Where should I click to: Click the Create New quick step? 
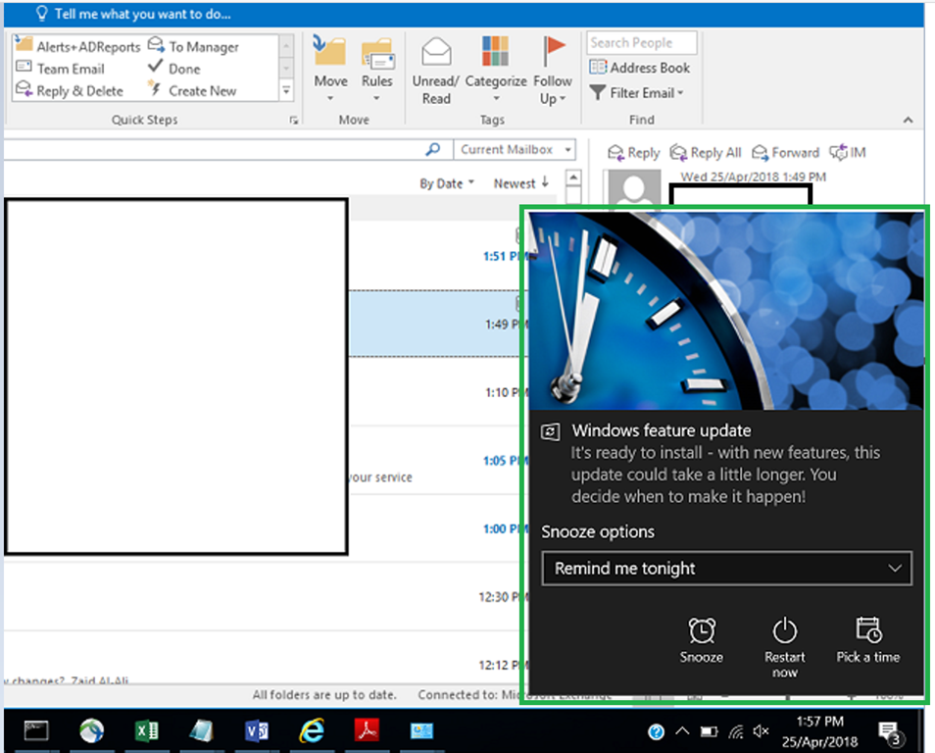click(x=192, y=91)
